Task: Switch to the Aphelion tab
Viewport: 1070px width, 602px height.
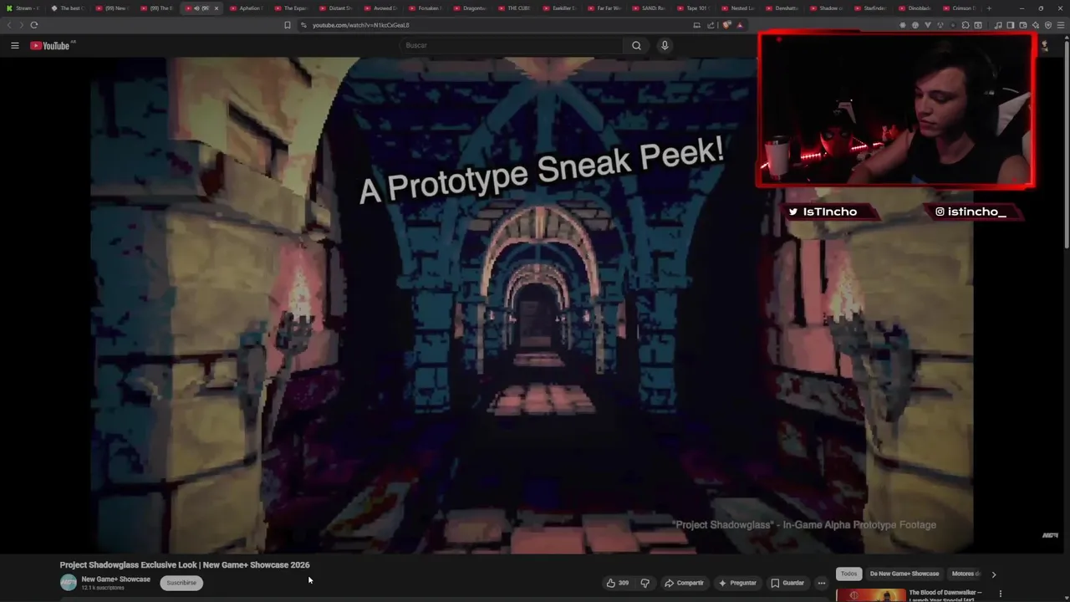Action: click(247, 8)
